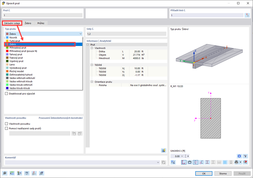Screen dimensions: 253x178
Task: Choose 'Lano' from member type list
Action: click(x=44, y=64)
